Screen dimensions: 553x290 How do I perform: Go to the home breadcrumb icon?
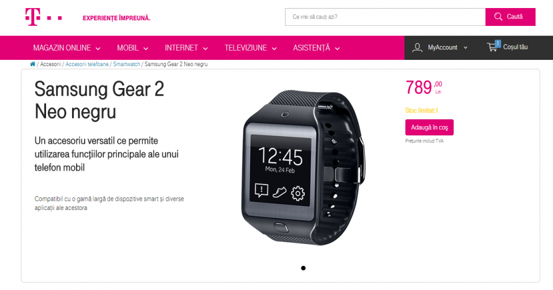[33, 64]
